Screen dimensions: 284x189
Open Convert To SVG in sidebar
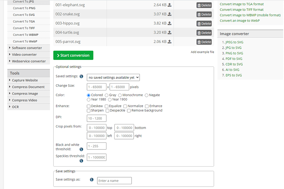point(24,15)
